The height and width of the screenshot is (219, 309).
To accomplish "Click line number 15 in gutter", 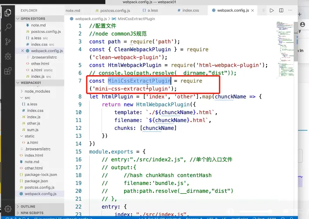I will (78, 152).
